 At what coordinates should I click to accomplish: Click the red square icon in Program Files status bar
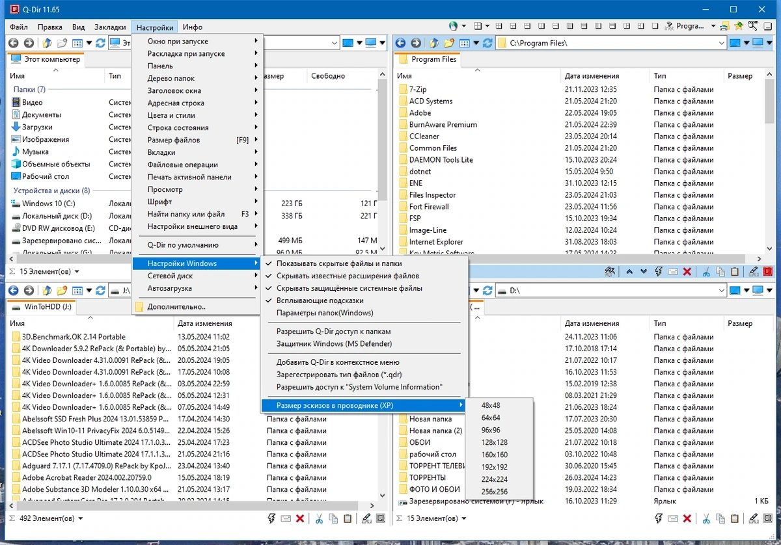(768, 271)
